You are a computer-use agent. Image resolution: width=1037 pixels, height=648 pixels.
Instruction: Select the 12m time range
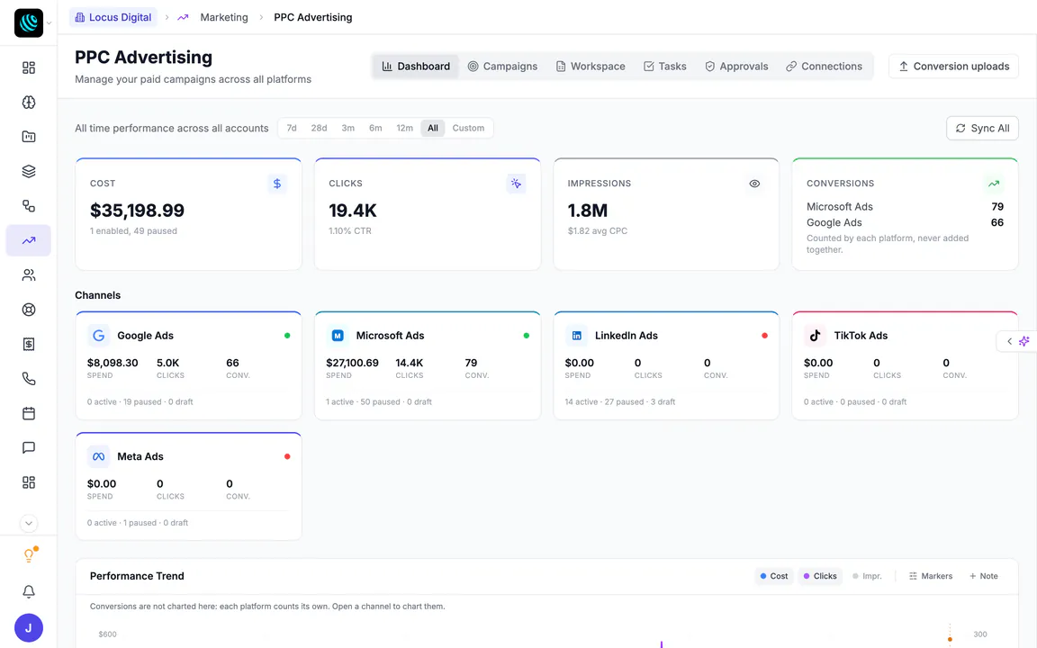point(405,129)
